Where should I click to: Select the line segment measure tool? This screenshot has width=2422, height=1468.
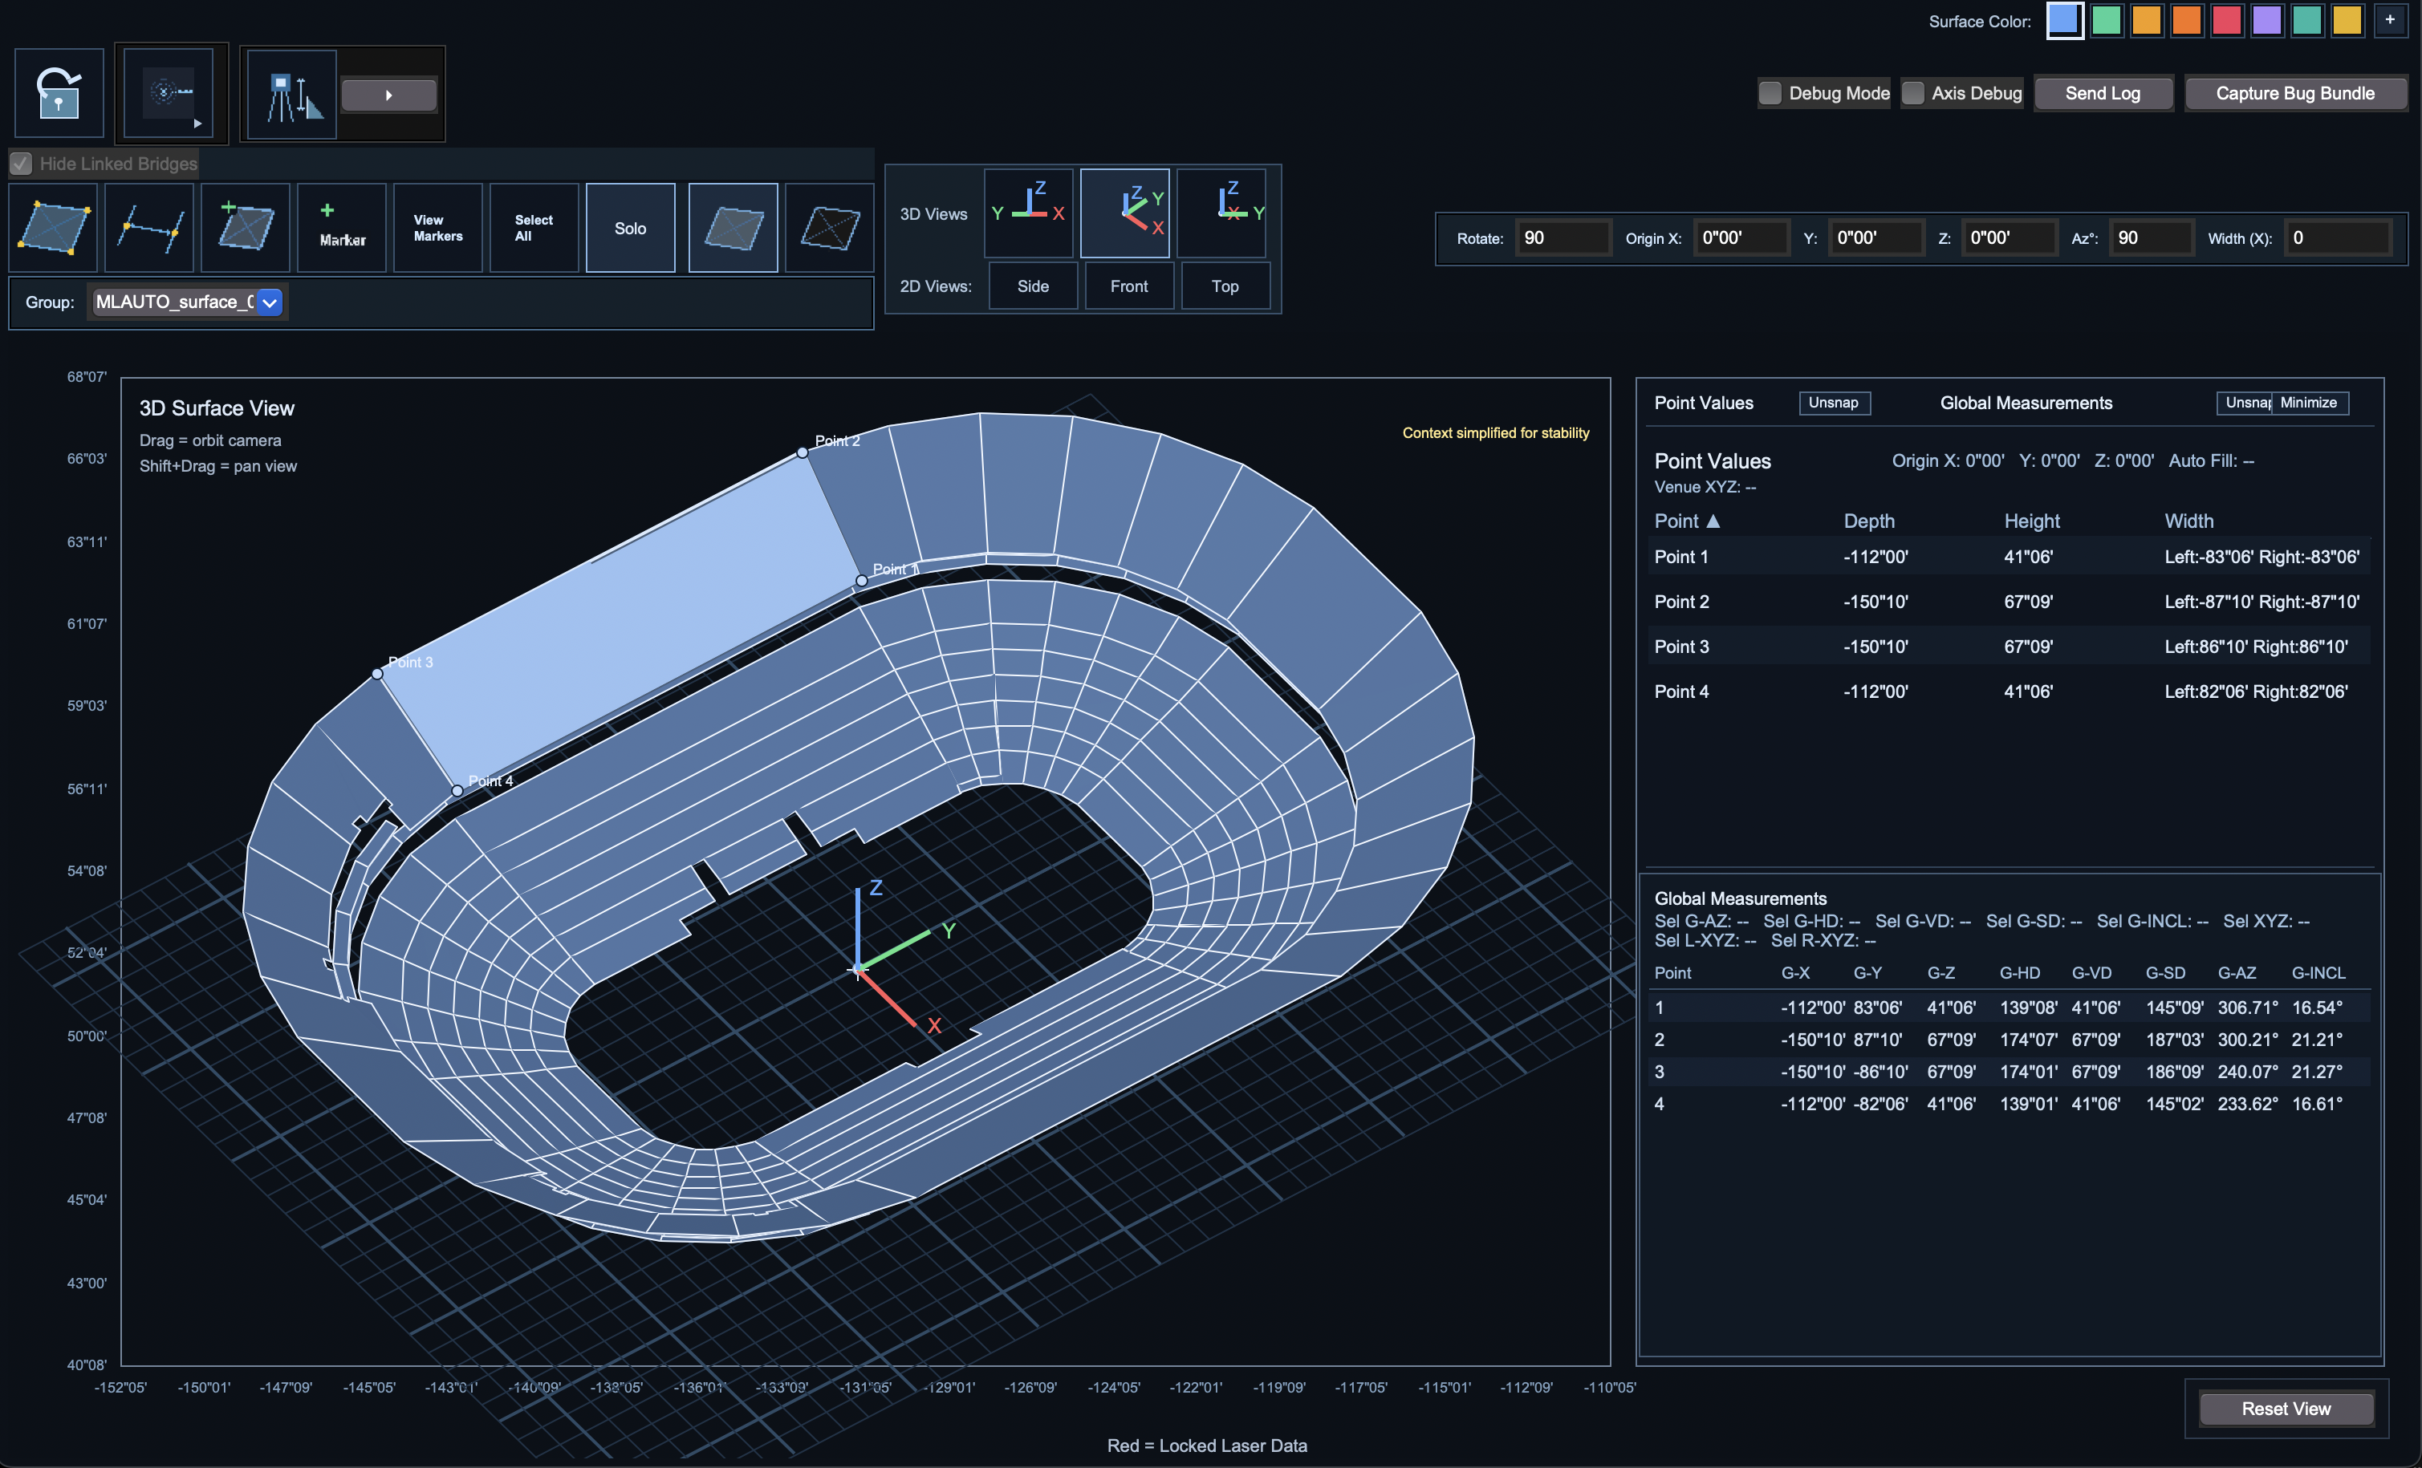[149, 227]
